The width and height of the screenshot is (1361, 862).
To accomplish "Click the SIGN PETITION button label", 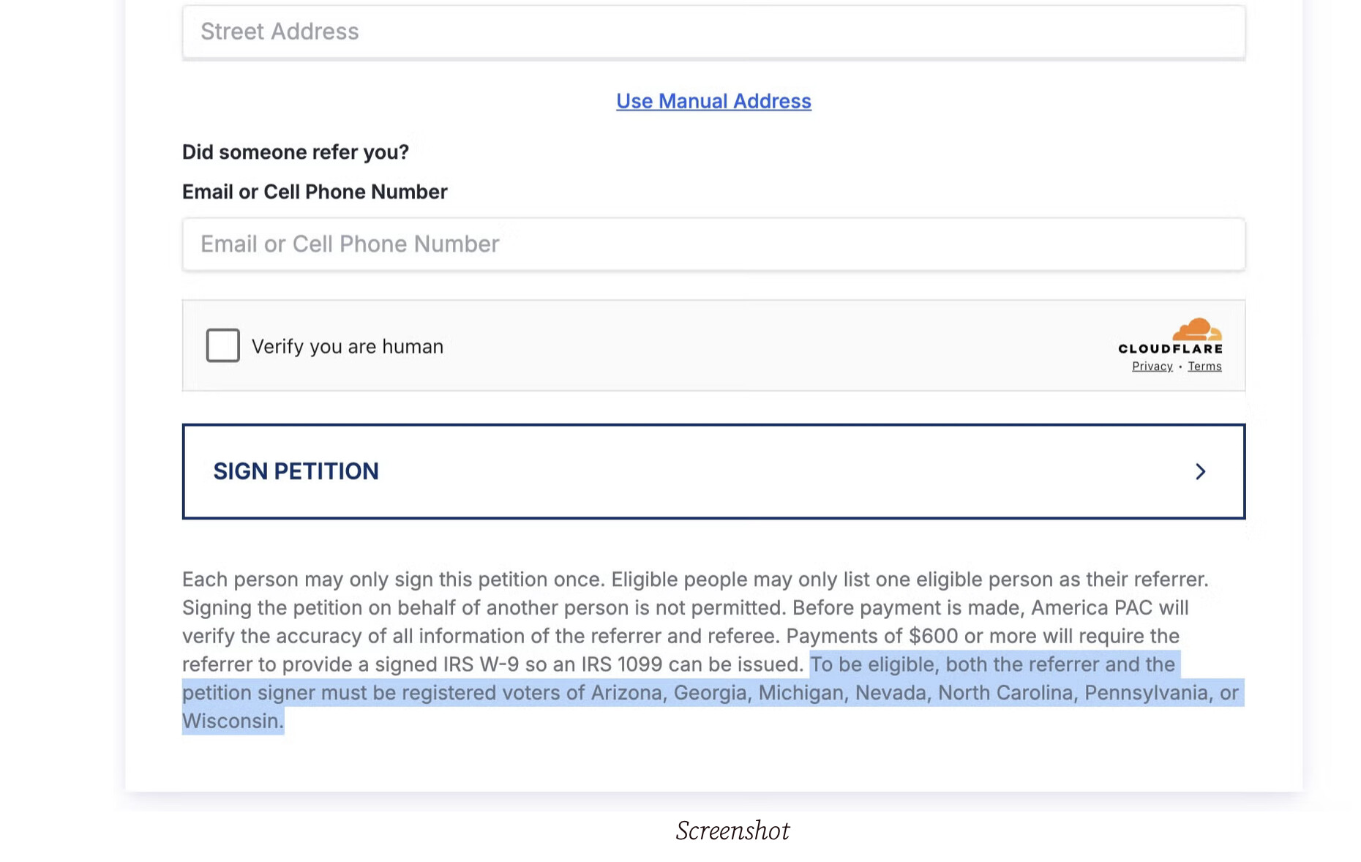I will click(296, 471).
